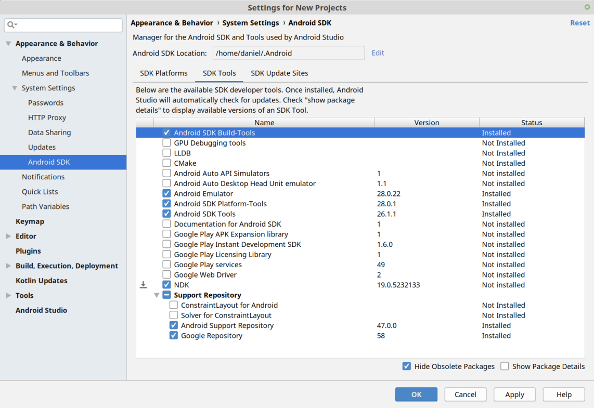
Task: Open Notifications settings
Action: tap(43, 177)
